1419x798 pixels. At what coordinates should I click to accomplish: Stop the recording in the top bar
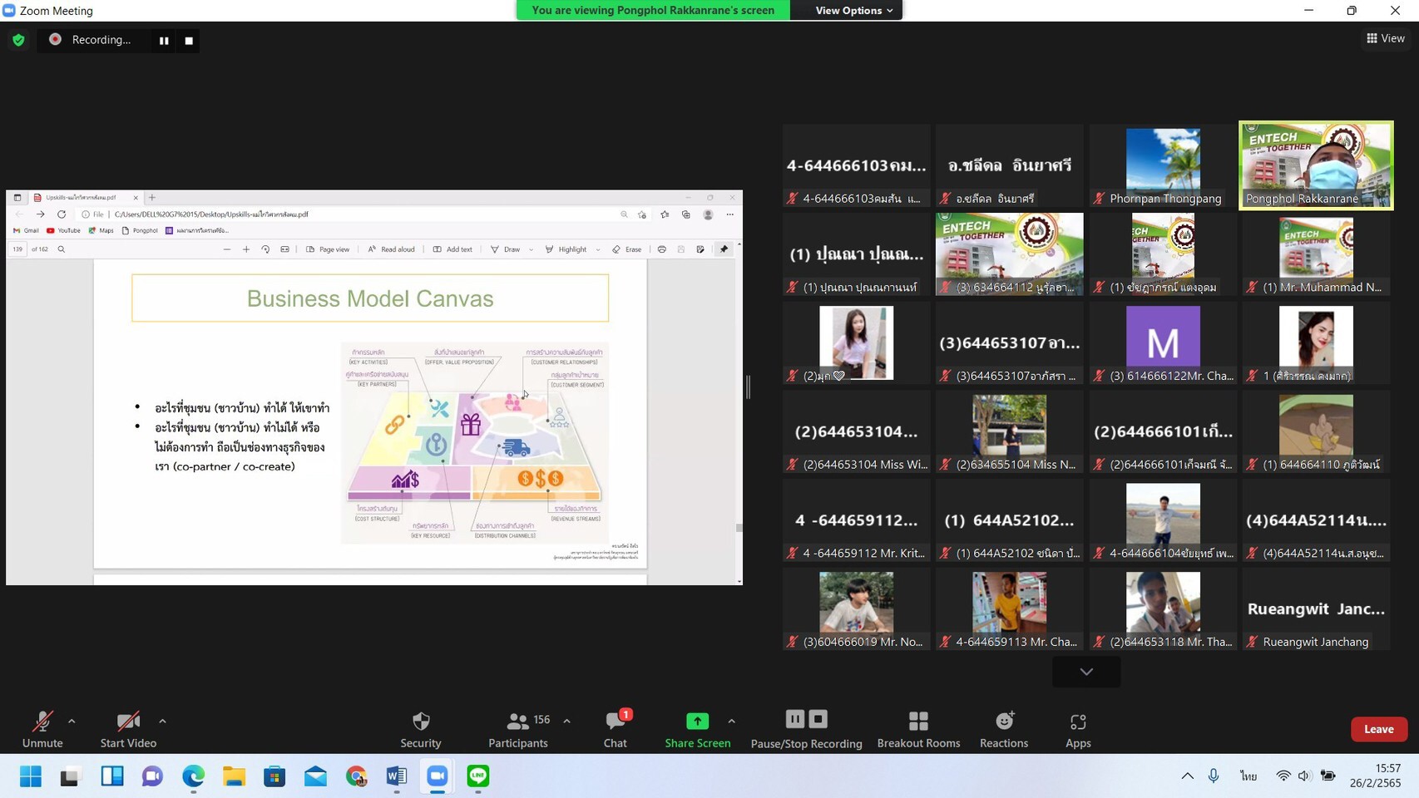189,40
